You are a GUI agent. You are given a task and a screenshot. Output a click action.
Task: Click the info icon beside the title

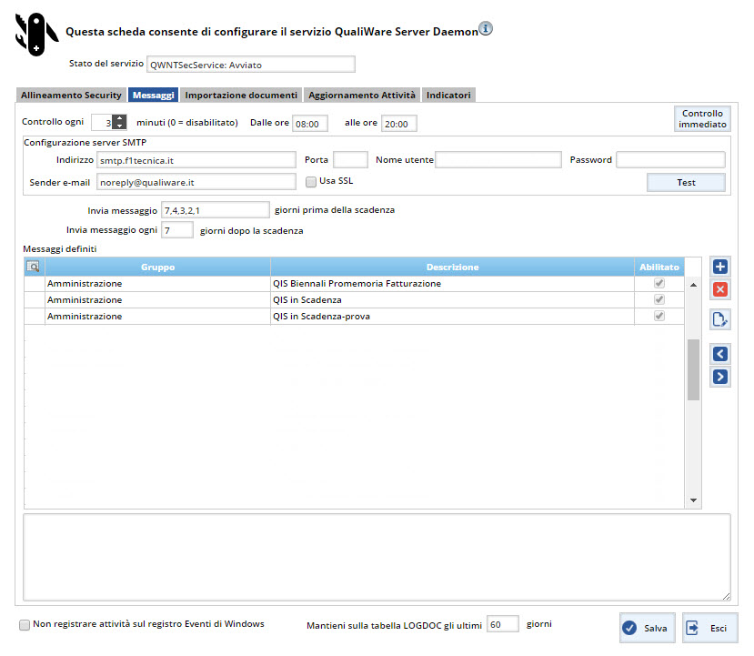coord(486,28)
